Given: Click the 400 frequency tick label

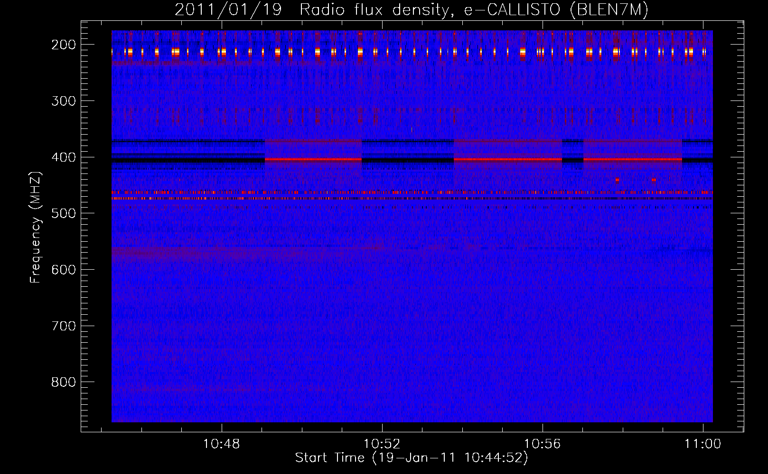Looking at the screenshot, I should (63, 157).
